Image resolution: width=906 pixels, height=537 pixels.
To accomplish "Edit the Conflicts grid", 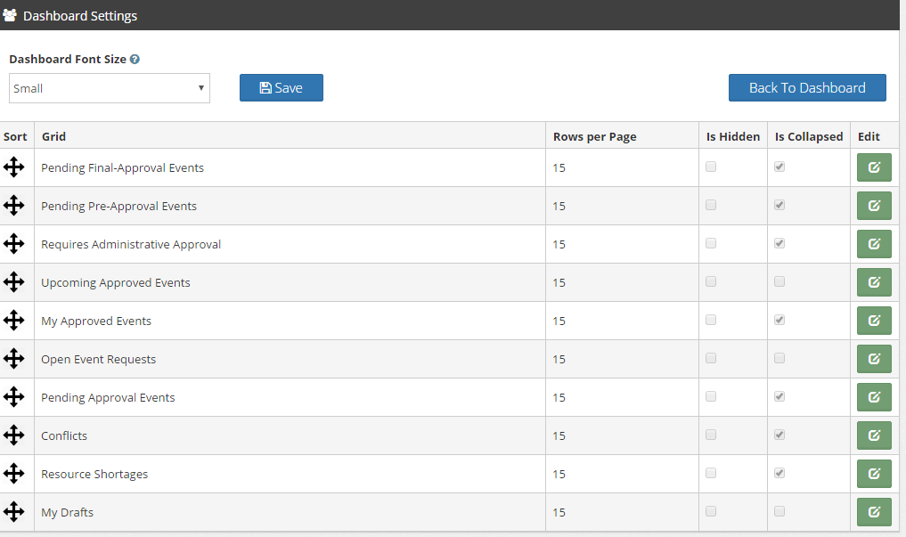I will point(874,435).
